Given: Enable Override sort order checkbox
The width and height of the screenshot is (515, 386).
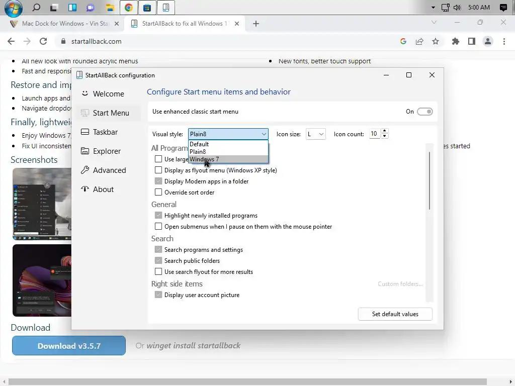Looking at the screenshot, I should coord(158,192).
